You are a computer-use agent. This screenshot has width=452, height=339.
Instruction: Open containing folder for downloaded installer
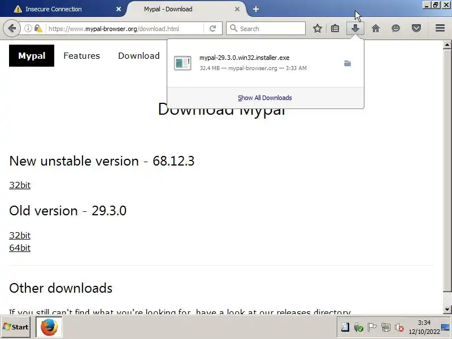[347, 63]
